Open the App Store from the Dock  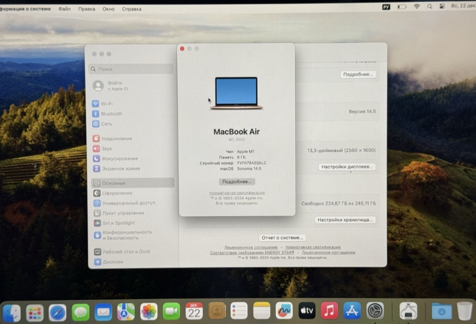click(x=351, y=311)
